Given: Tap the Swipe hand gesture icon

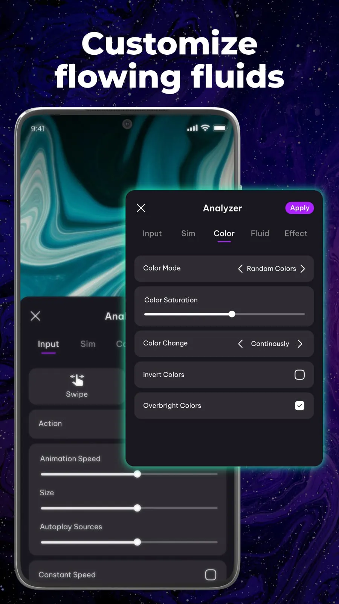Looking at the screenshot, I should (77, 380).
